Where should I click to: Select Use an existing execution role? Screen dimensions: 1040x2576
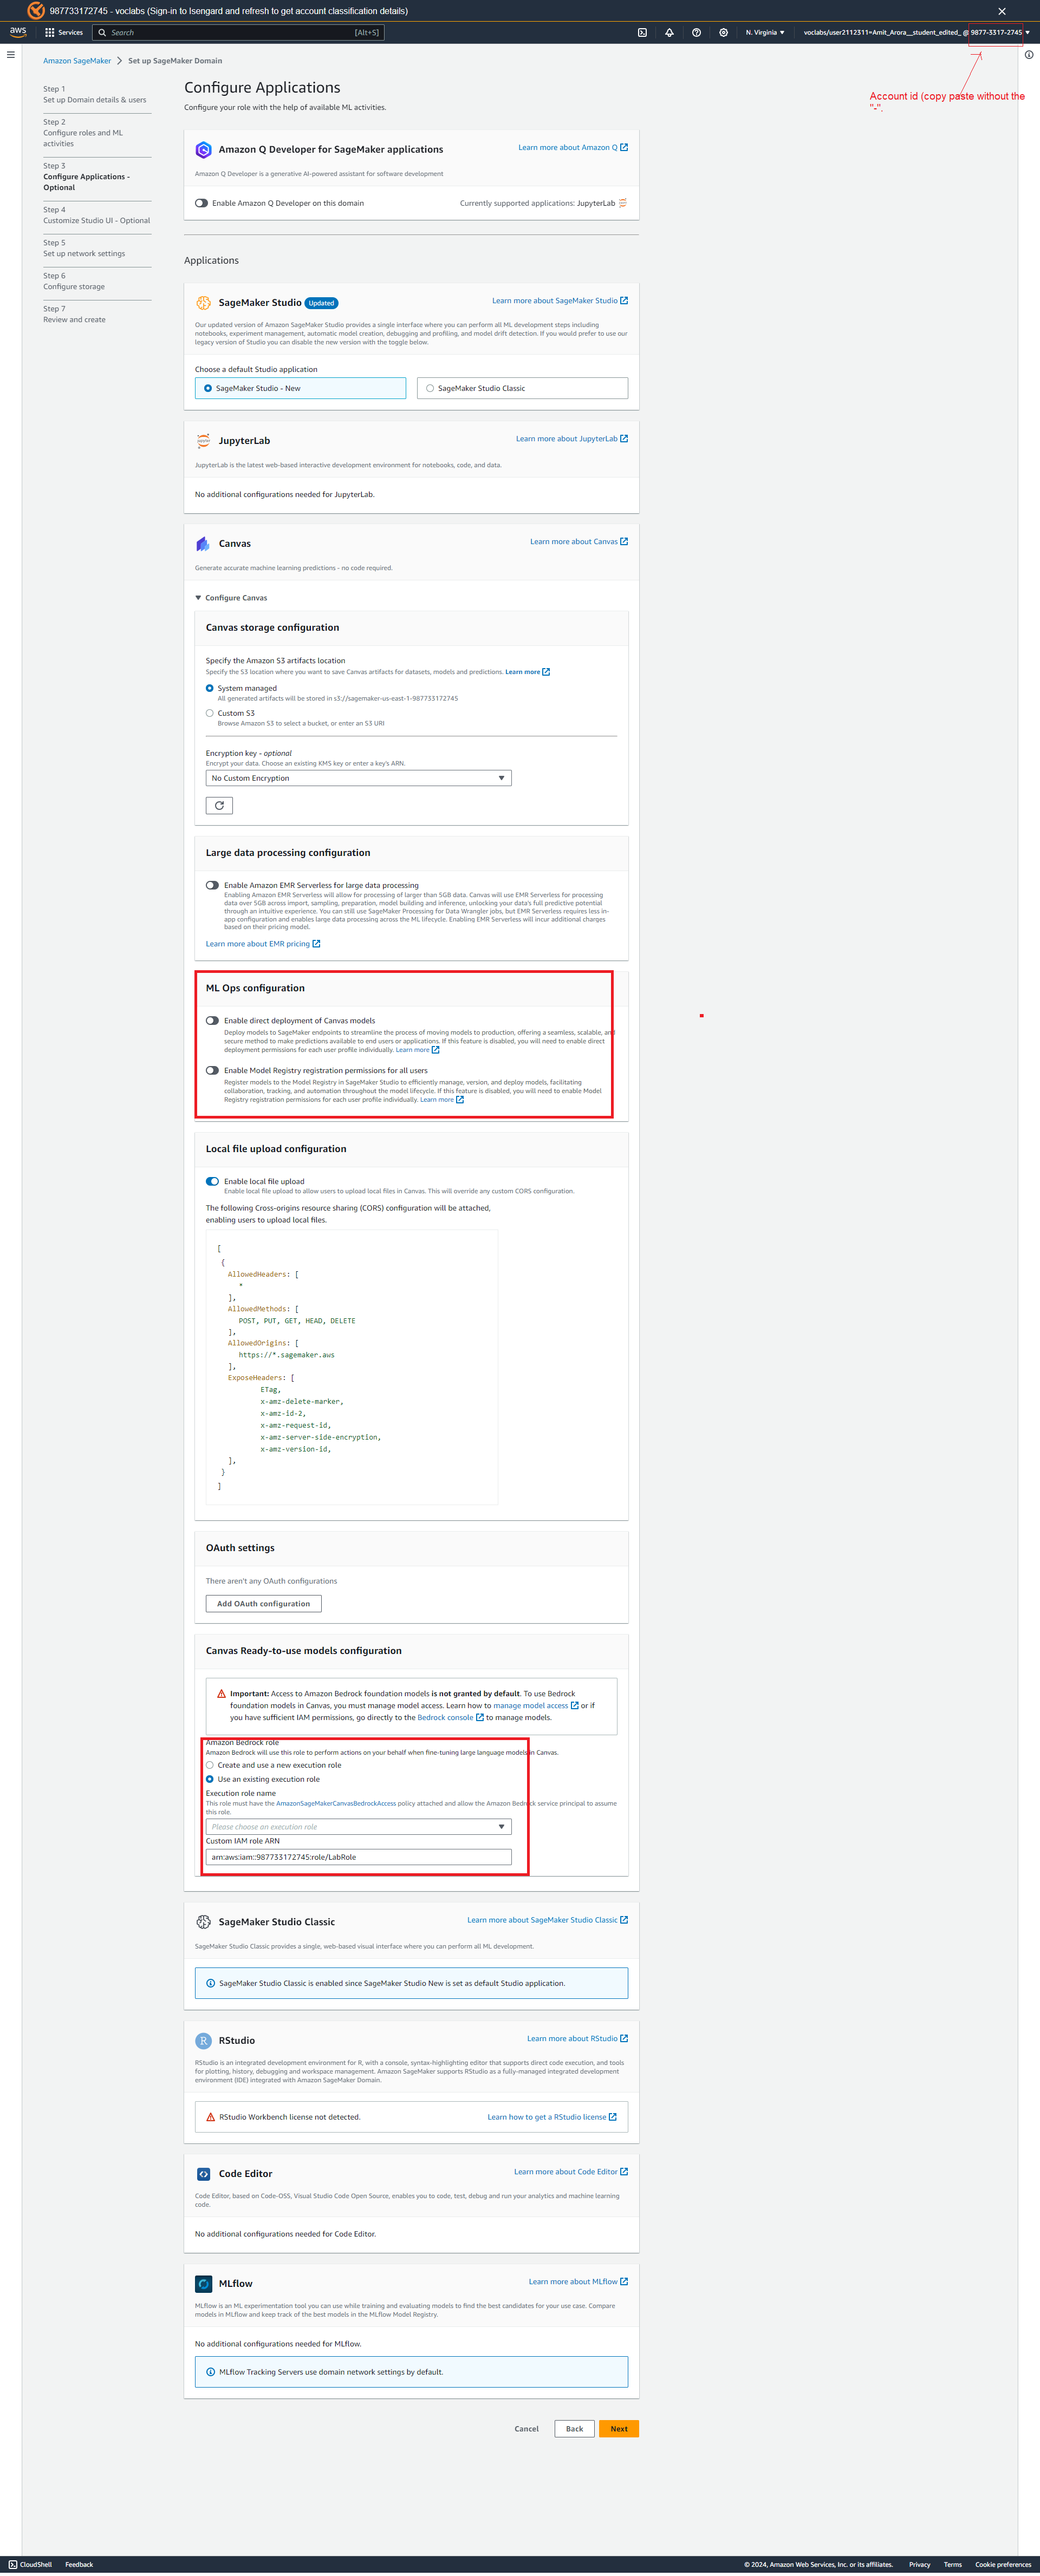tap(209, 1779)
